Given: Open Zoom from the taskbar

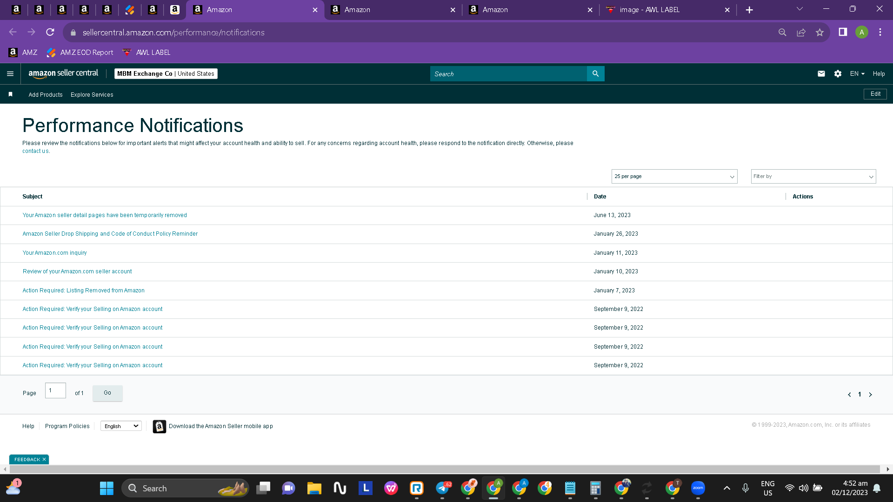Looking at the screenshot, I should (698, 488).
